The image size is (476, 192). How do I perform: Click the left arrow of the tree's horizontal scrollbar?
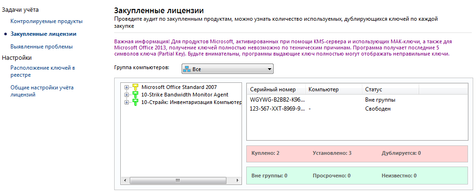(x=125, y=181)
